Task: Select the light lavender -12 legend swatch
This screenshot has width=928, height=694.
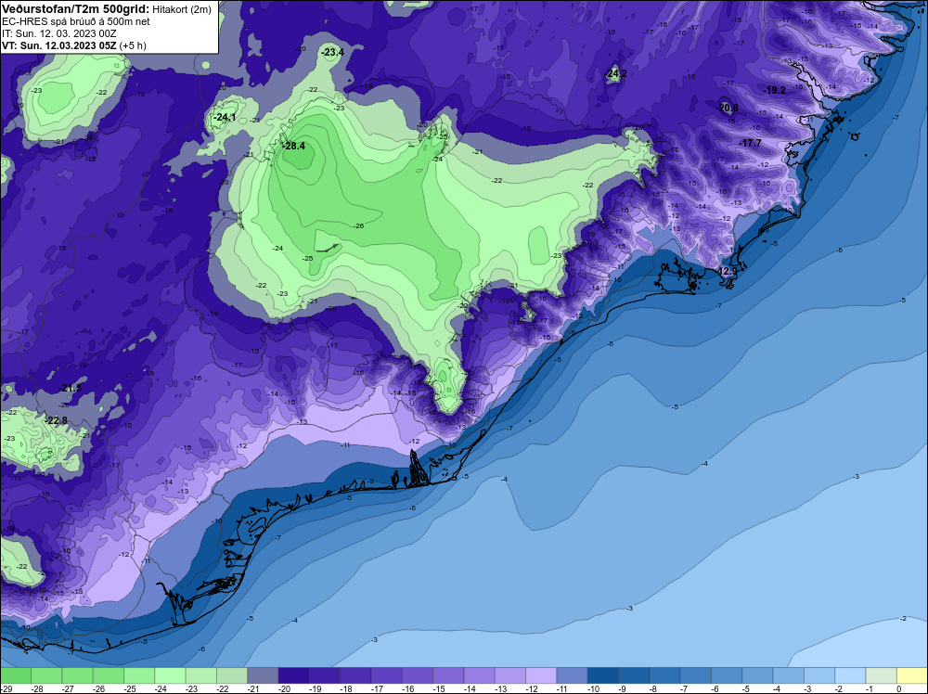Action: 540,675
